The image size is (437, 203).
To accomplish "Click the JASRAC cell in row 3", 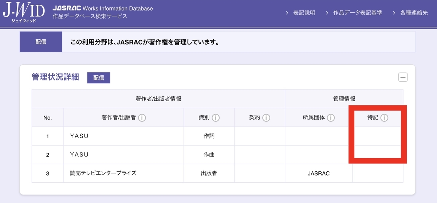I will (319, 173).
